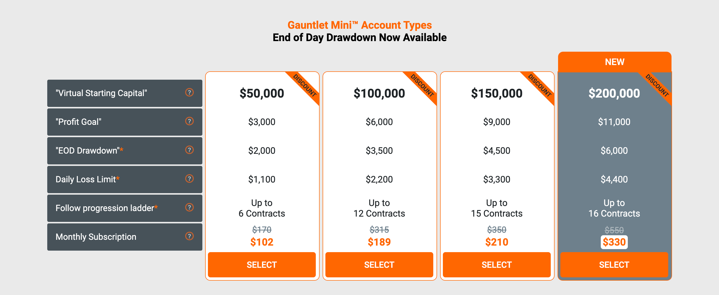Show Daily Loss Limit help icon
Image resolution: width=719 pixels, height=295 pixels.
189,179
